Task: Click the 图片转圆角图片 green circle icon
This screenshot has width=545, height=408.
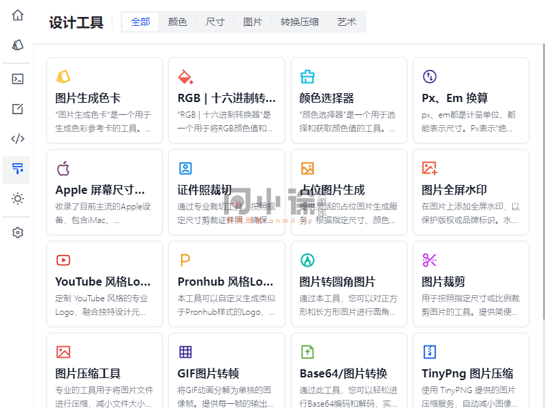Action: click(x=308, y=260)
